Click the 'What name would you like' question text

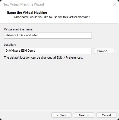pyautogui.click(x=52, y=17)
